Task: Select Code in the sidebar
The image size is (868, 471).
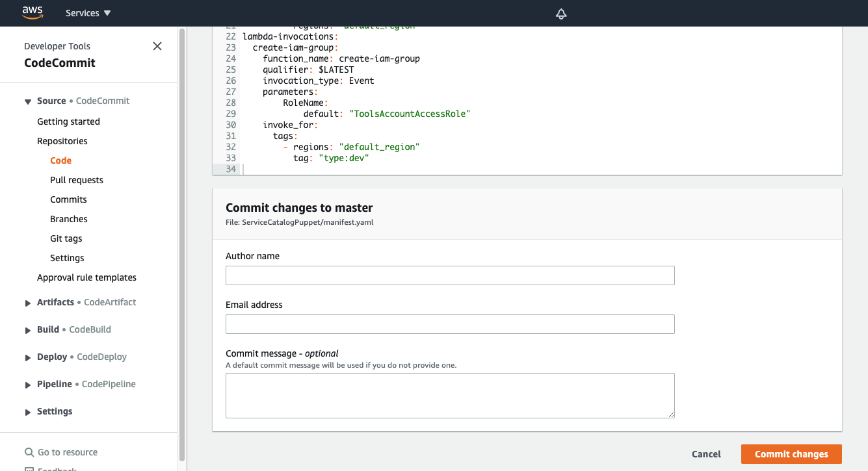Action: click(x=60, y=160)
